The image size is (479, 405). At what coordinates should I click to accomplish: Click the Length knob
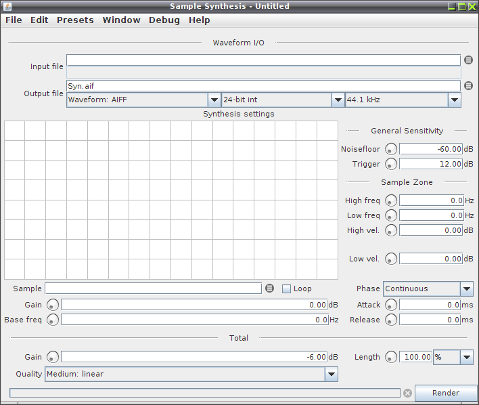point(391,357)
